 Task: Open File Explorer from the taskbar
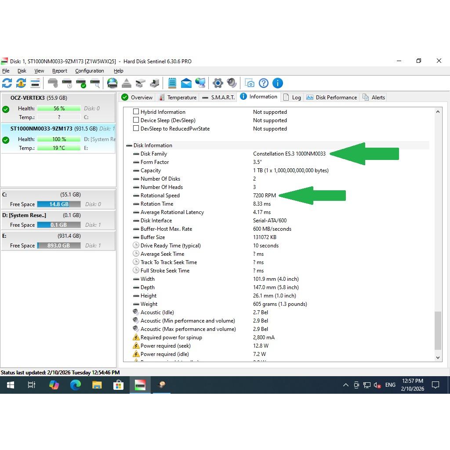[x=97, y=385]
